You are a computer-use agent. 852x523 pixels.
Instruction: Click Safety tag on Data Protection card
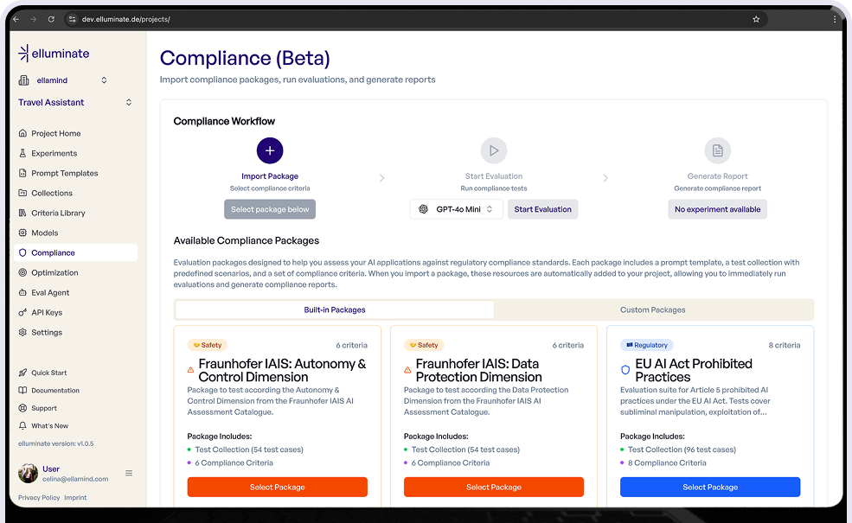tap(424, 345)
